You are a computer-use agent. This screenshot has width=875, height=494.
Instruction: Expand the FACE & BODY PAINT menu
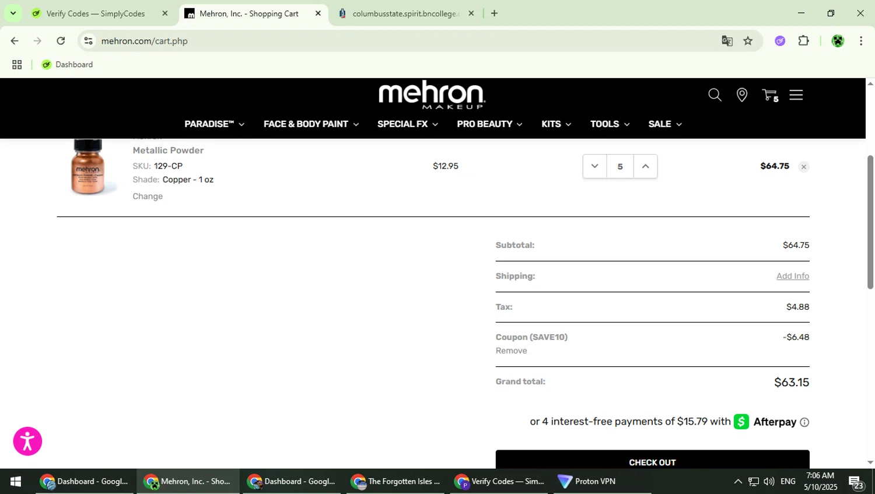coord(311,124)
